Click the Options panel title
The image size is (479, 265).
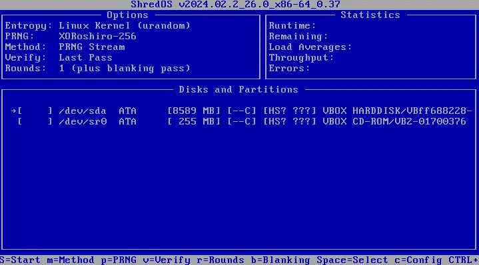(127, 15)
